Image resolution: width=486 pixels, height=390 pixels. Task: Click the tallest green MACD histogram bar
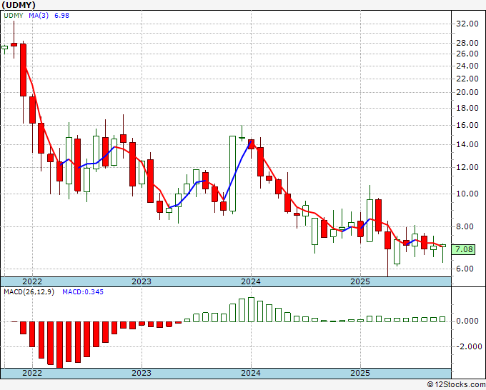(251, 309)
